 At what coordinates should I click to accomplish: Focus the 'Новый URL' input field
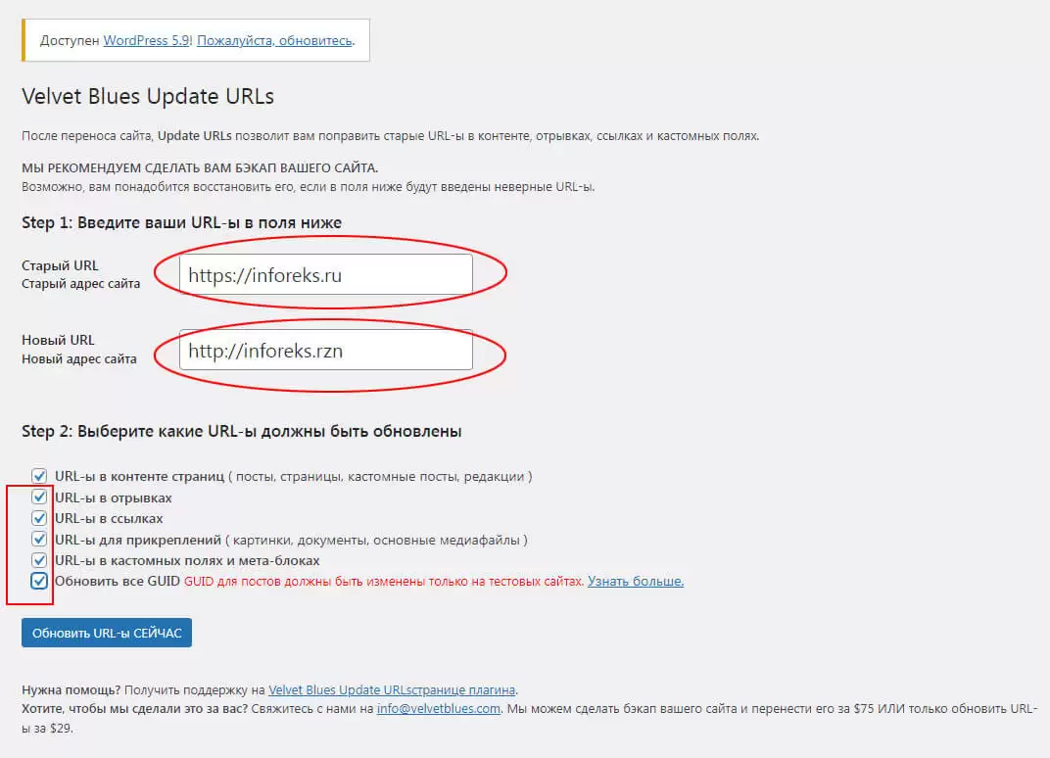326,351
